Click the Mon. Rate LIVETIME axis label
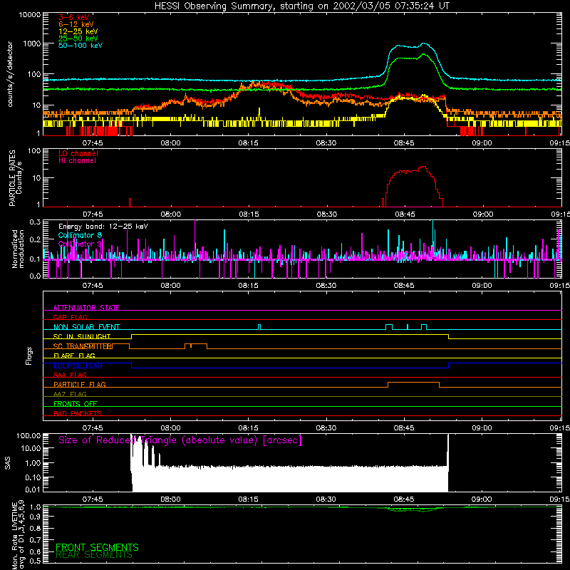Image resolution: width=570 pixels, height=570 pixels. tap(19, 535)
